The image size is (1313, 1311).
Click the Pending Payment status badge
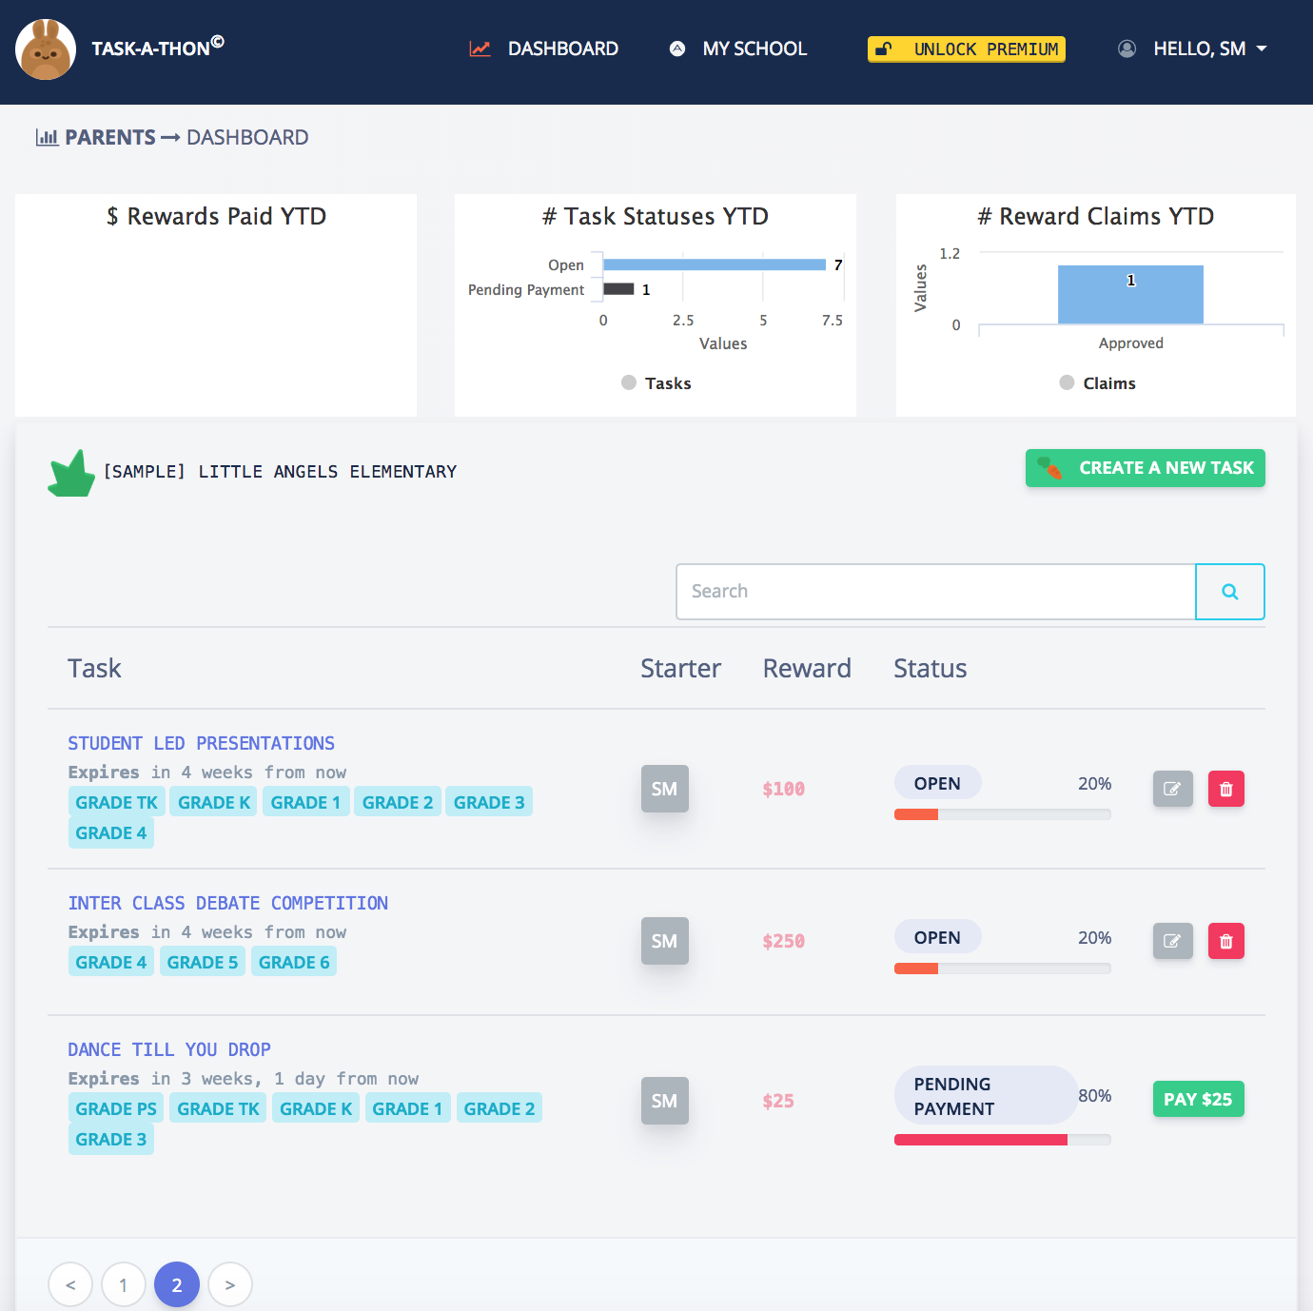986,1095
